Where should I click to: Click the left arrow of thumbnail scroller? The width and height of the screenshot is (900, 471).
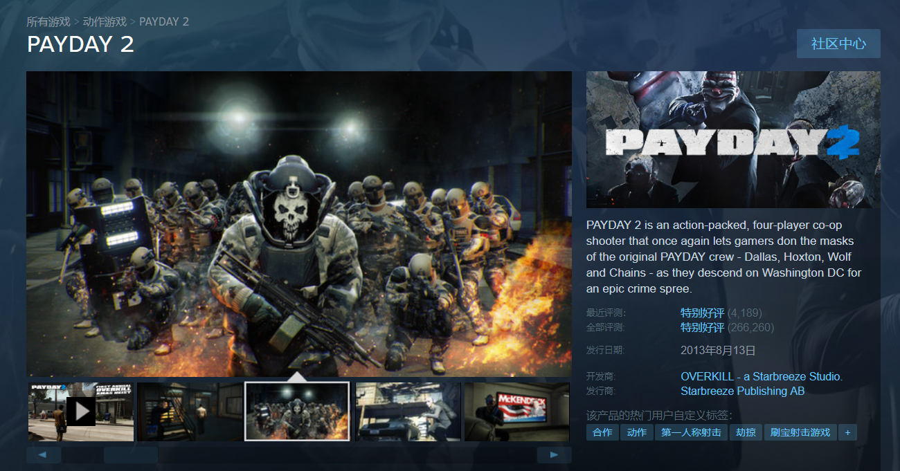point(43,454)
